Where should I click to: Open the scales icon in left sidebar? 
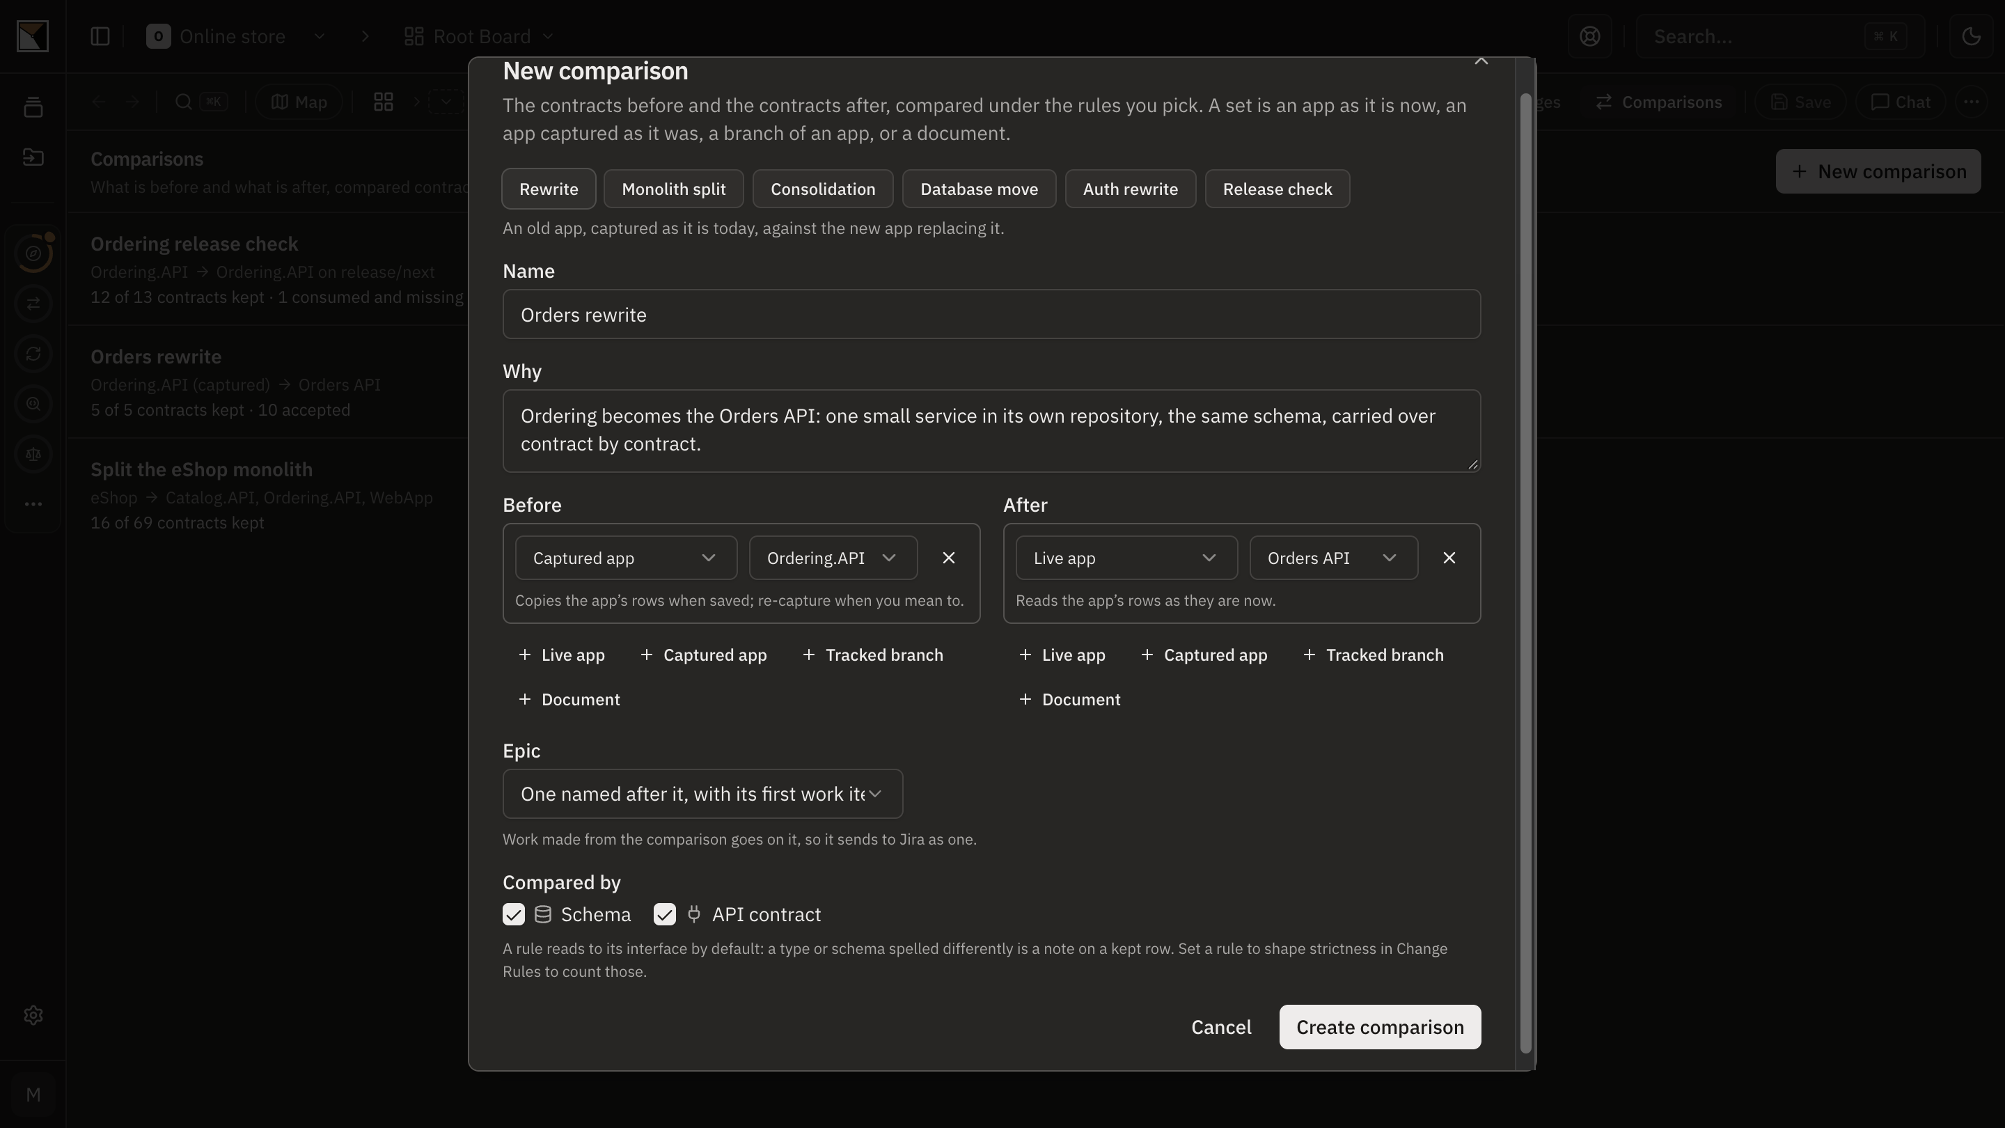33,454
